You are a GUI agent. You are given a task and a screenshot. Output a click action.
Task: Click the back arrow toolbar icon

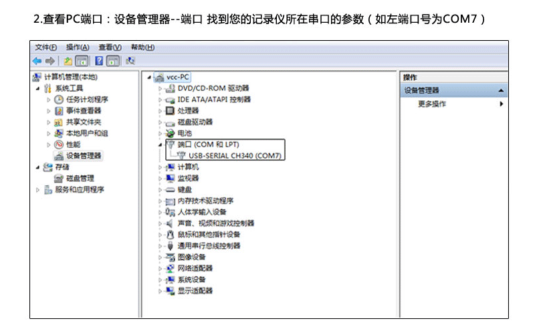point(37,61)
